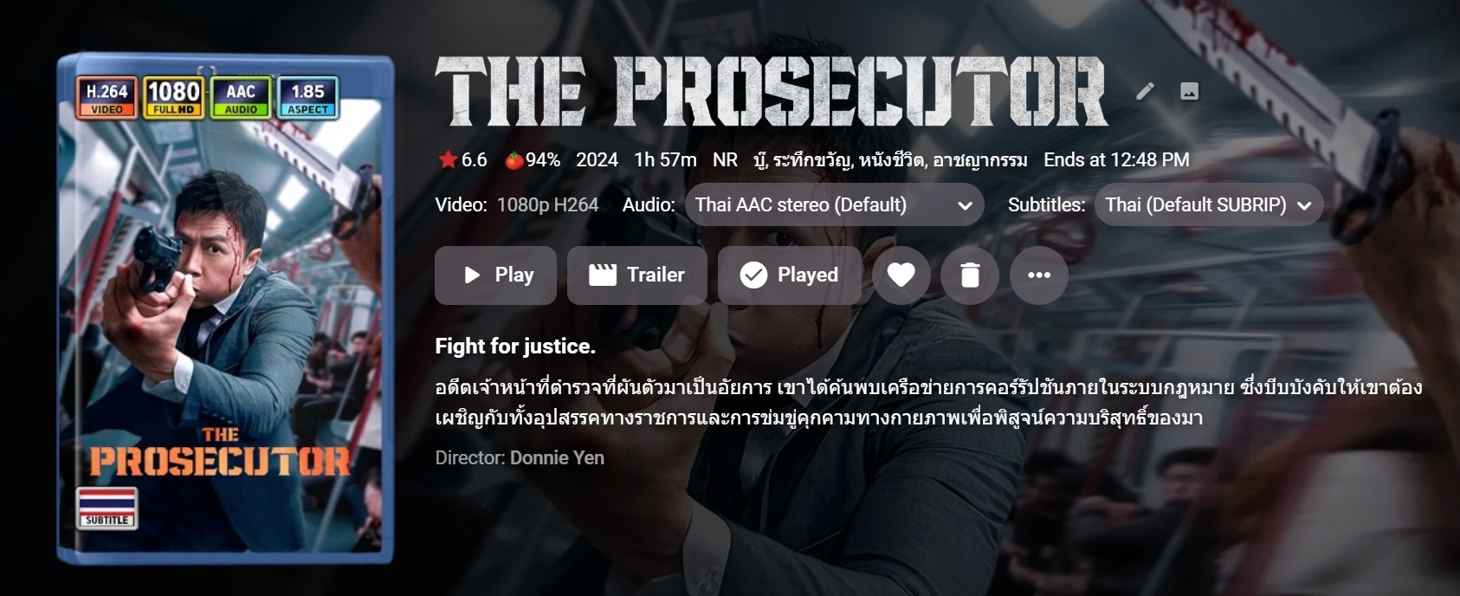
Task: Click the Thai flag subtitle badge on poster
Action: click(107, 509)
